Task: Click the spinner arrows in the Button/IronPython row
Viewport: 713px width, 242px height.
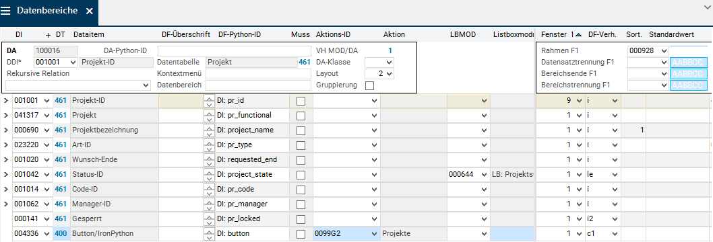Action: coord(209,234)
